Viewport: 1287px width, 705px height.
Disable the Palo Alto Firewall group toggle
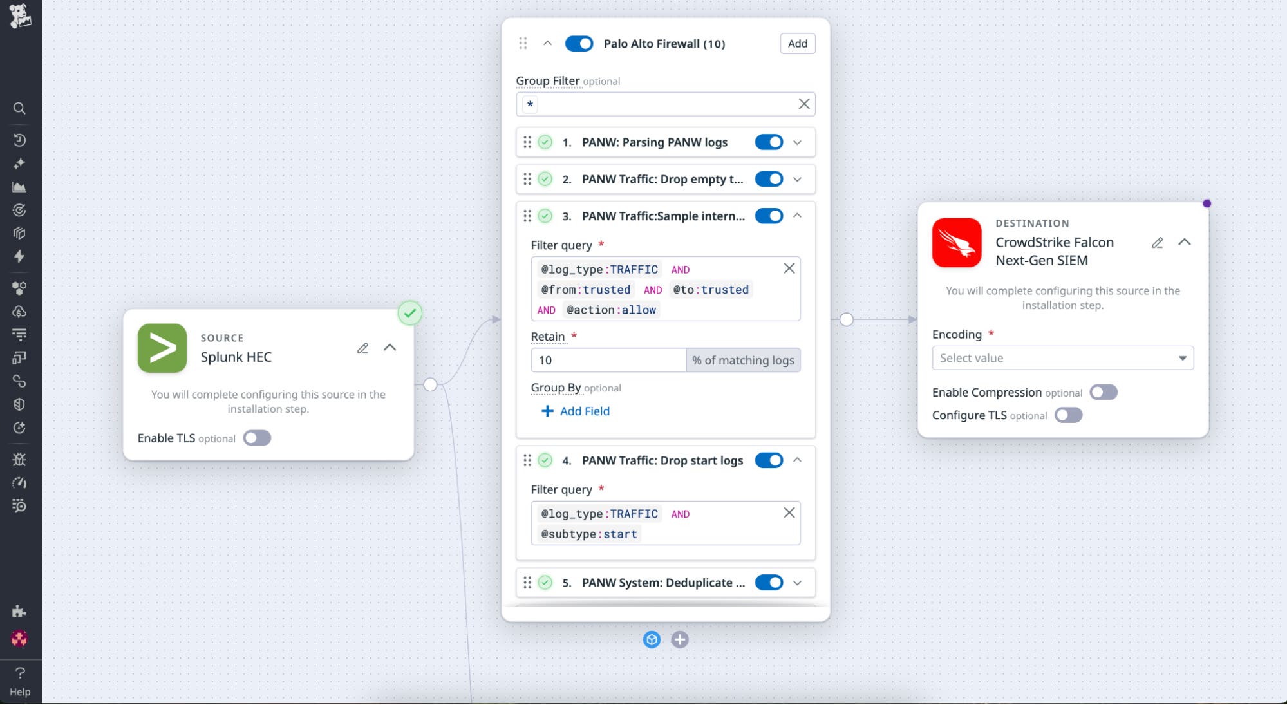tap(579, 43)
